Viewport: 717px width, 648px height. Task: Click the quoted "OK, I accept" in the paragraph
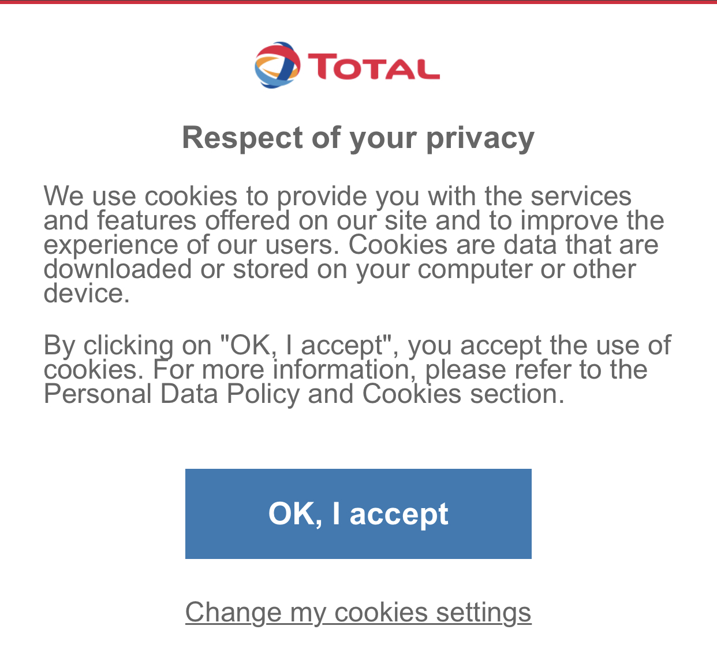pyautogui.click(x=306, y=346)
